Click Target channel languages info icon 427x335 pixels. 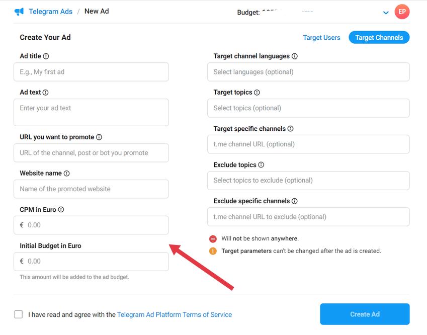point(295,56)
